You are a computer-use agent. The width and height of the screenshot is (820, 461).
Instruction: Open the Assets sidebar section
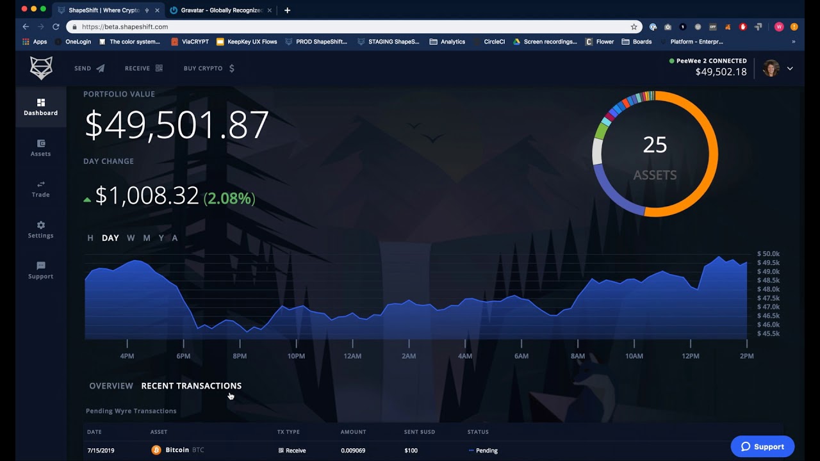40,148
